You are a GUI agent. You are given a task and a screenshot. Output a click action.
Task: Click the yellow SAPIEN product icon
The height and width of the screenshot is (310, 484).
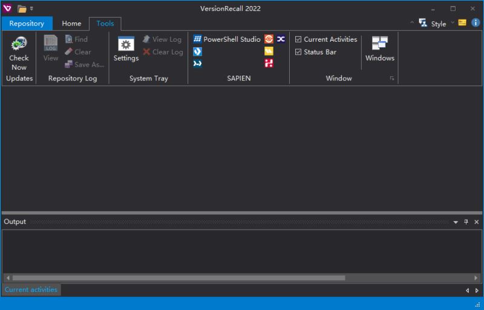(269, 51)
